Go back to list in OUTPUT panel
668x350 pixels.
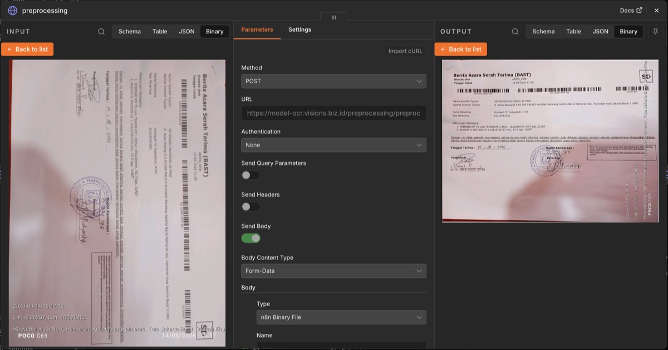pyautogui.click(x=460, y=49)
